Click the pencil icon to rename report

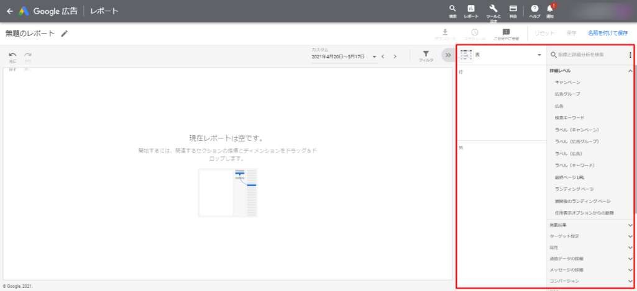pyautogui.click(x=65, y=34)
